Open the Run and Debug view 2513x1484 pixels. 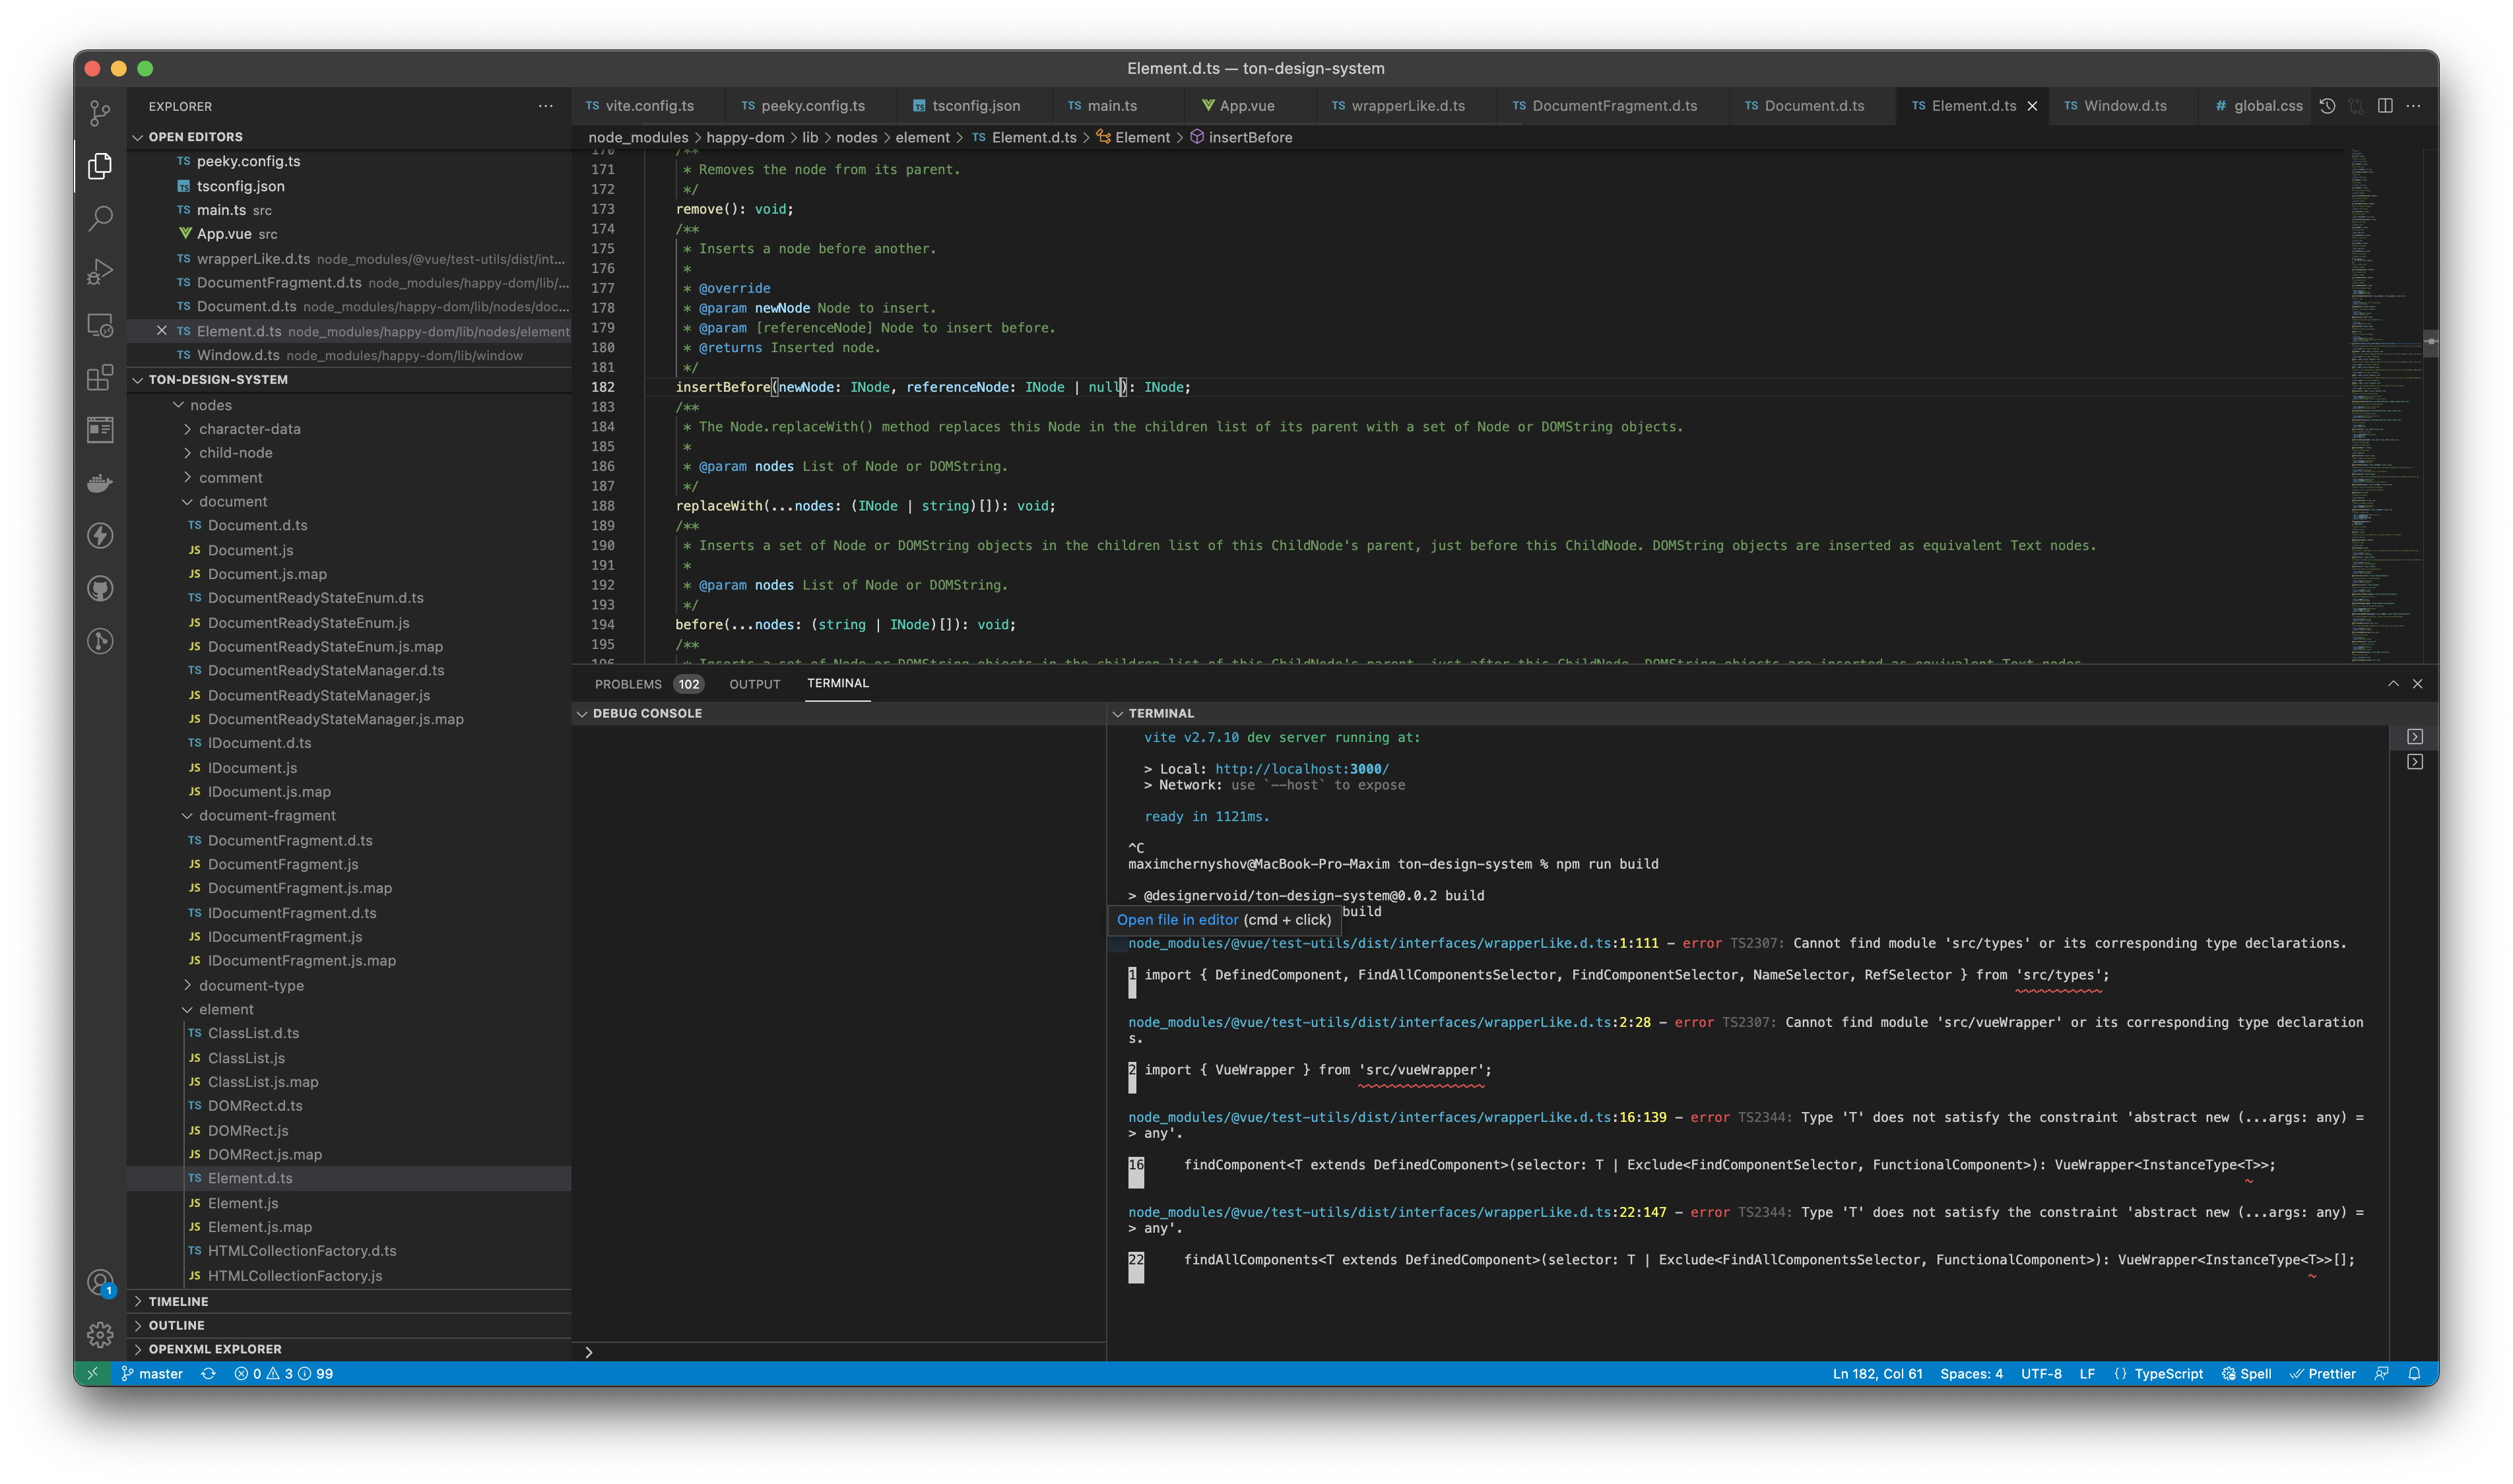coord(100,270)
